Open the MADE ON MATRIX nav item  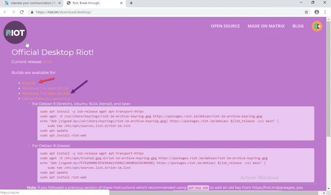266,26
